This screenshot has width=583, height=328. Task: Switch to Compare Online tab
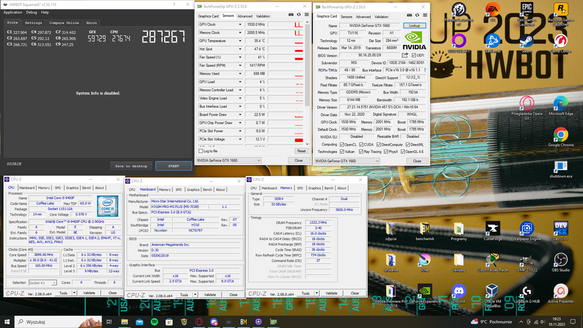pos(64,23)
